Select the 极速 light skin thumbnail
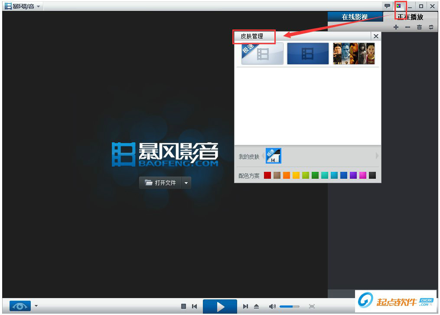 [x=262, y=54]
